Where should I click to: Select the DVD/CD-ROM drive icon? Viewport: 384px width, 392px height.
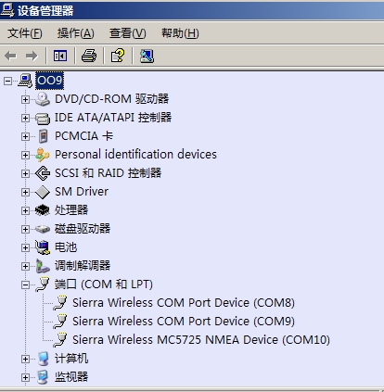point(43,99)
